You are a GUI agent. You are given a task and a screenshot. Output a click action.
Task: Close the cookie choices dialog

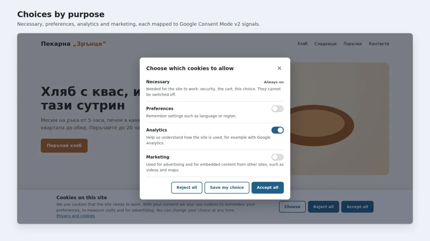(x=279, y=68)
